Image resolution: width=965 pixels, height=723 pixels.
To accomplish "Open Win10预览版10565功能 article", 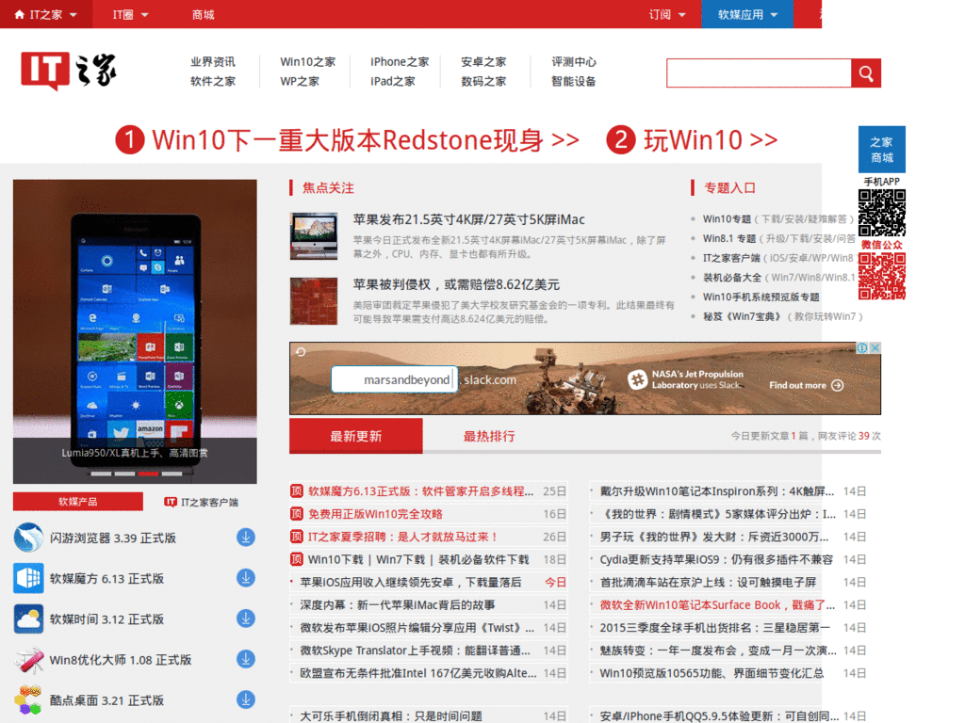I will [x=711, y=673].
